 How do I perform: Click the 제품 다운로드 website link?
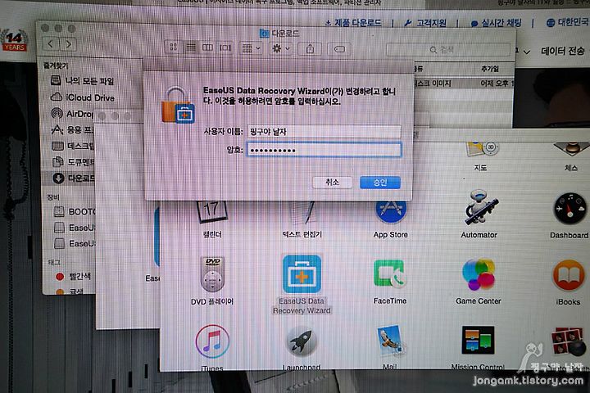(x=353, y=23)
